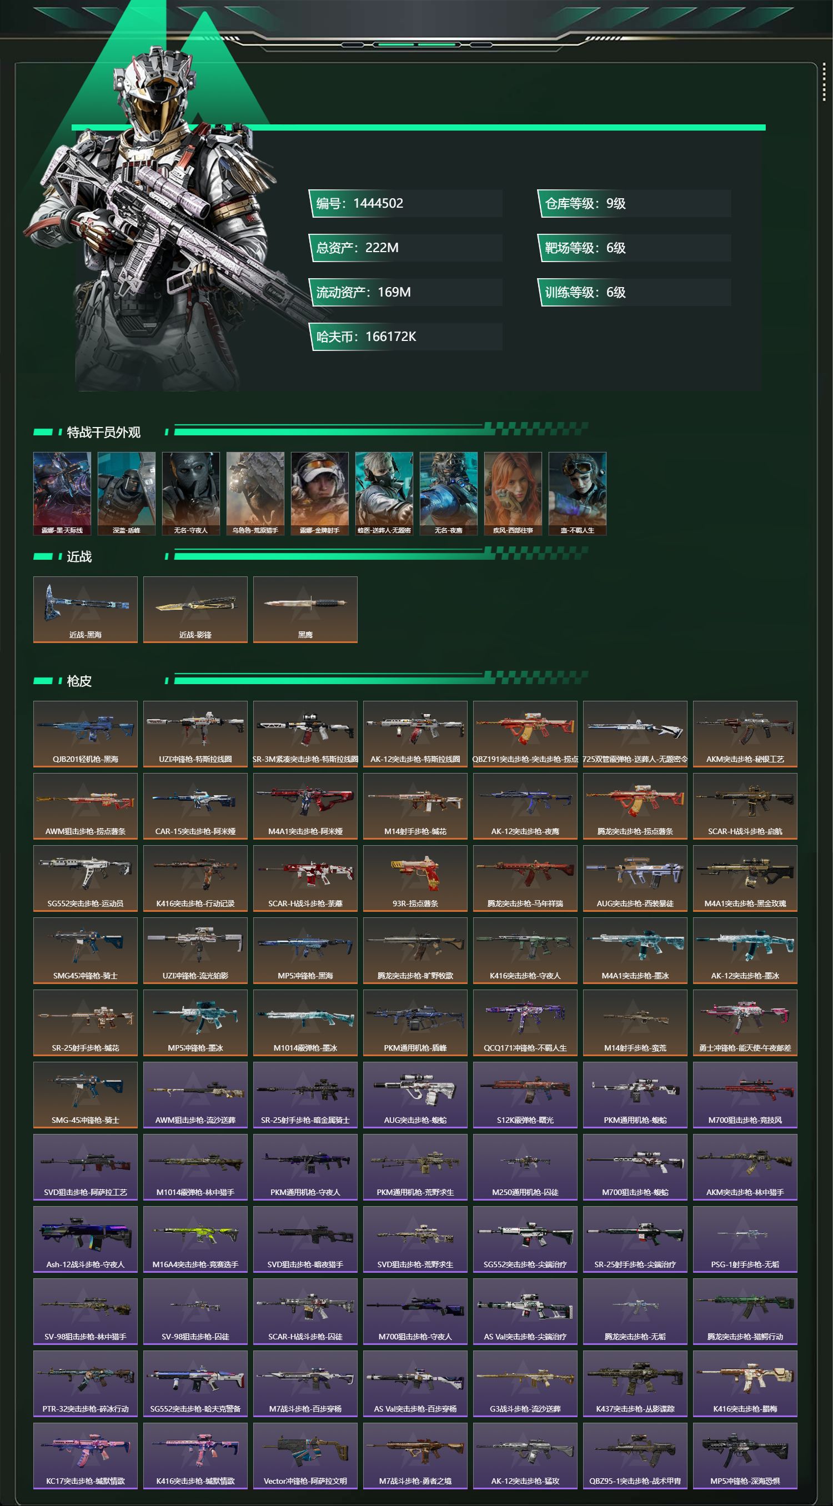Open the AK-12突击步枪-特斯拉线圈 skin
Screen dimensions: 833x1506
[x=415, y=734]
